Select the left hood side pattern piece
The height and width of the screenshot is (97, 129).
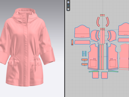(94, 36)
